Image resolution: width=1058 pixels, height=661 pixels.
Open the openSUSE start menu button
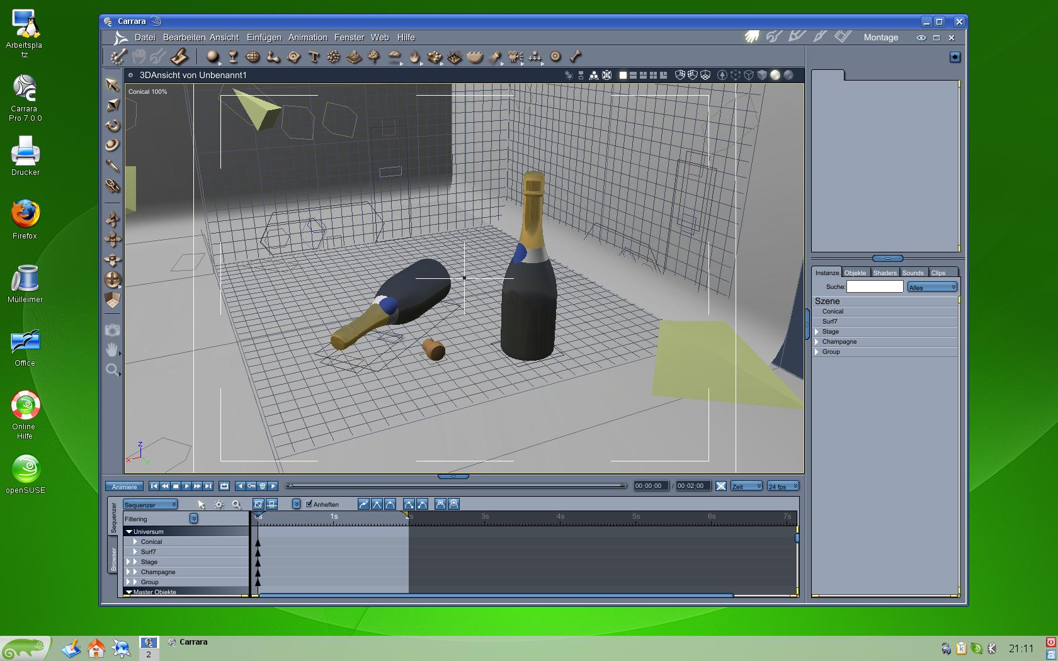tap(25, 648)
